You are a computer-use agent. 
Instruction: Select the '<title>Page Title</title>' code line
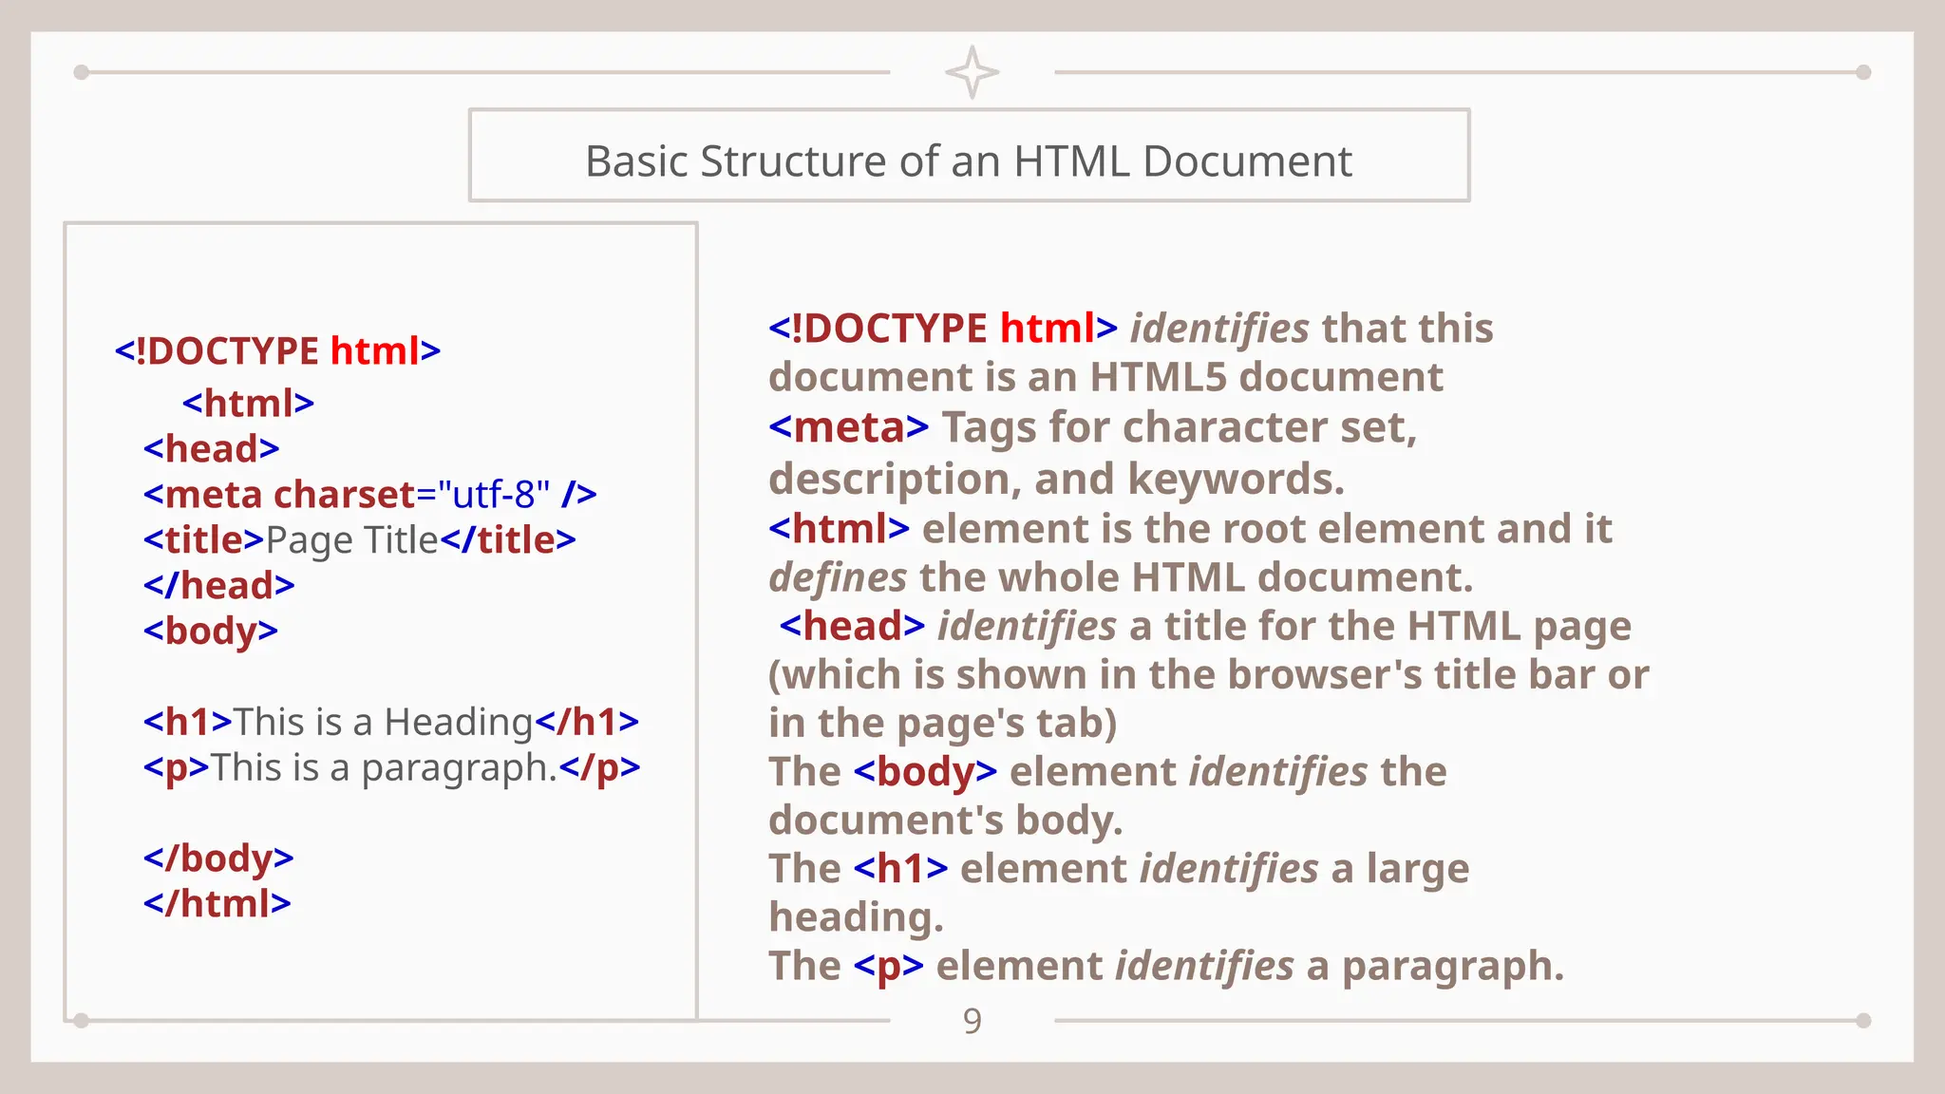pyautogui.click(x=359, y=539)
